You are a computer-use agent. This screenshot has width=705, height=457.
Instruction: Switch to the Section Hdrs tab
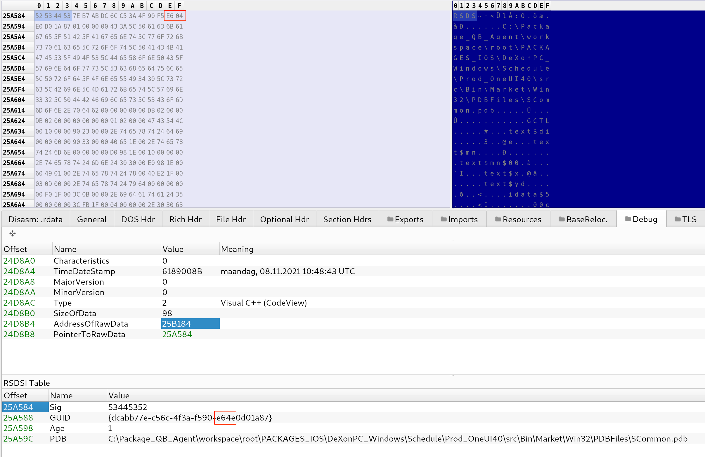pyautogui.click(x=347, y=219)
